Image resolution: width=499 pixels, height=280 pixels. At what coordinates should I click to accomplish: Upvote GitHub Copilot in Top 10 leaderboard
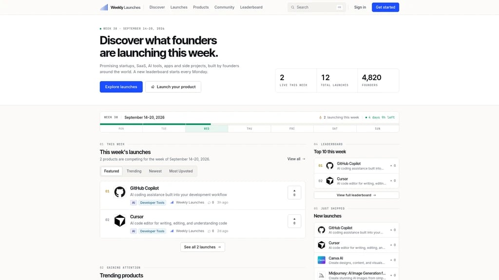click(393, 166)
